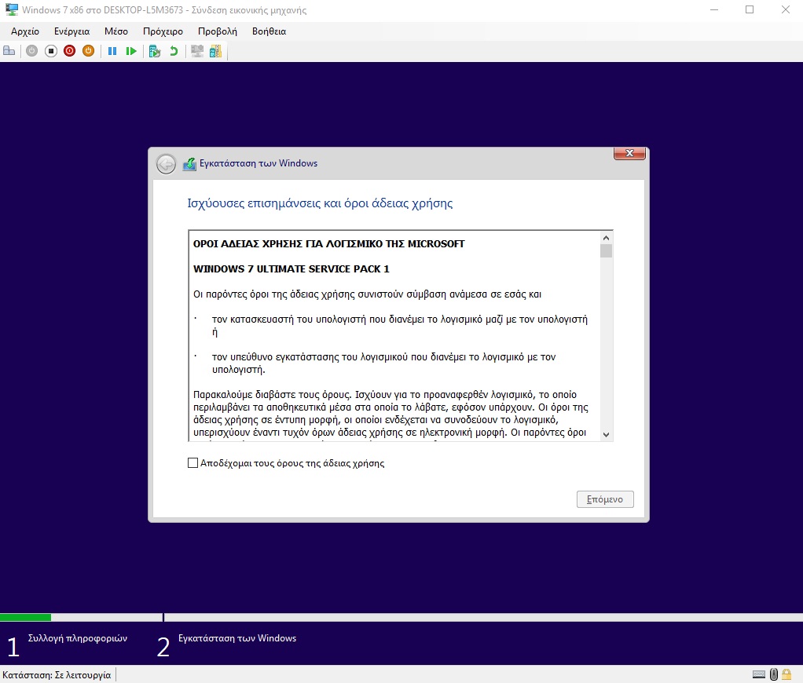
Task: Save the VM state with the orange power icon
Action: tap(89, 51)
